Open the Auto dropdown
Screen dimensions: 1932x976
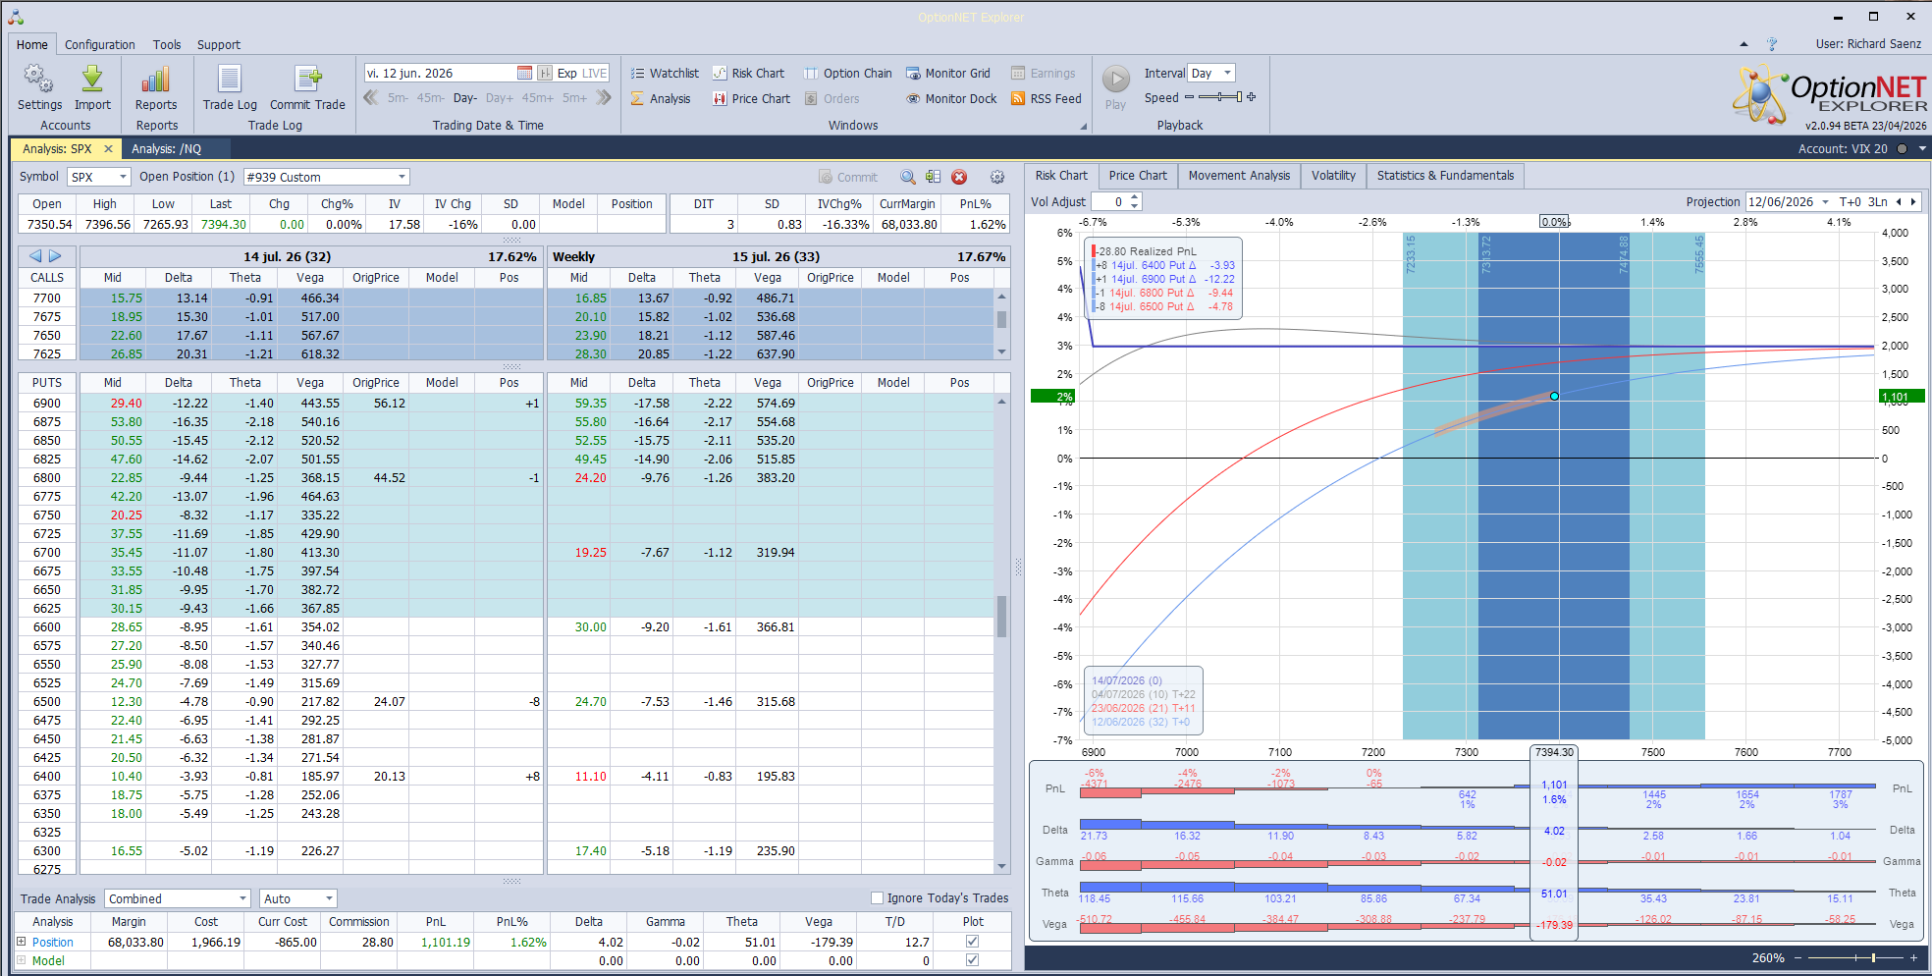(x=329, y=898)
